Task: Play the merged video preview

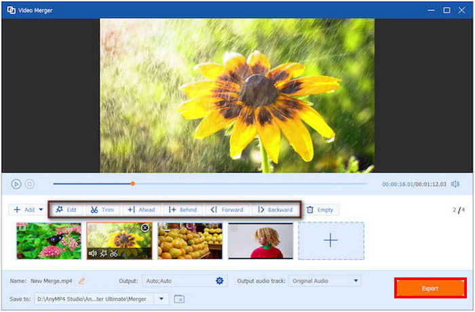Action: (x=16, y=184)
